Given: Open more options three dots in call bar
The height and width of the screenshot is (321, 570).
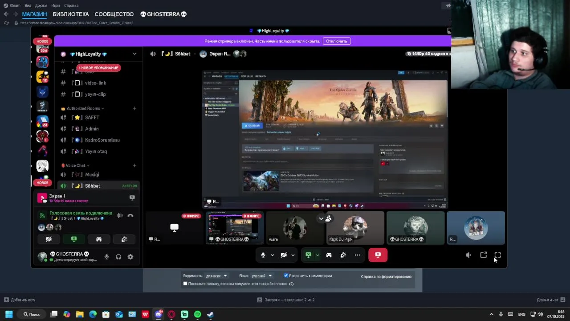Looking at the screenshot, I should click(357, 255).
